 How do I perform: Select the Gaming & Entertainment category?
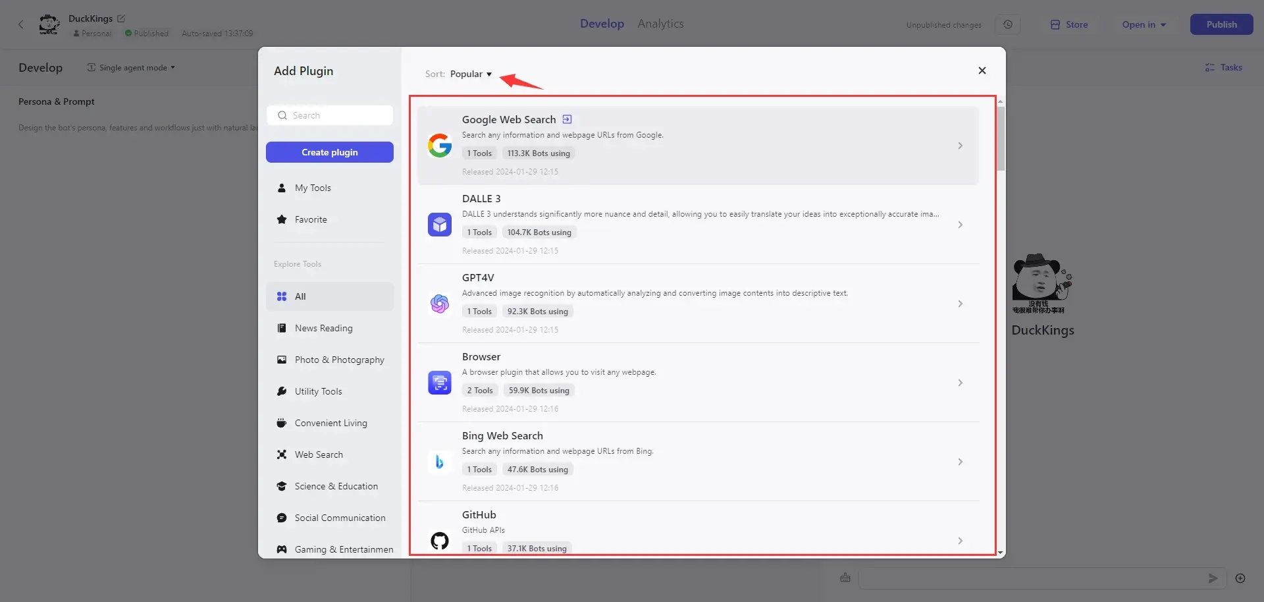(330, 549)
